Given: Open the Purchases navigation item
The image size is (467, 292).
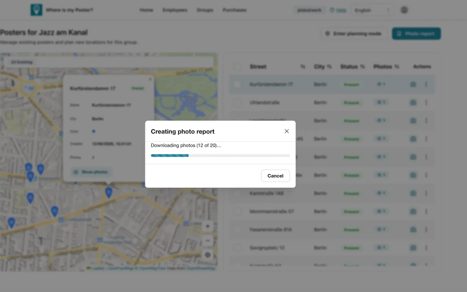Looking at the screenshot, I should (x=235, y=10).
